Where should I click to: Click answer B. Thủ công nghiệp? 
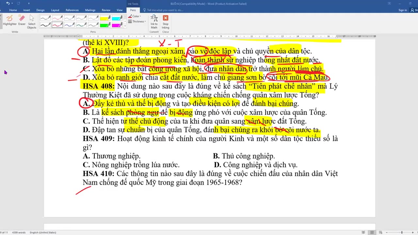tap(244, 156)
